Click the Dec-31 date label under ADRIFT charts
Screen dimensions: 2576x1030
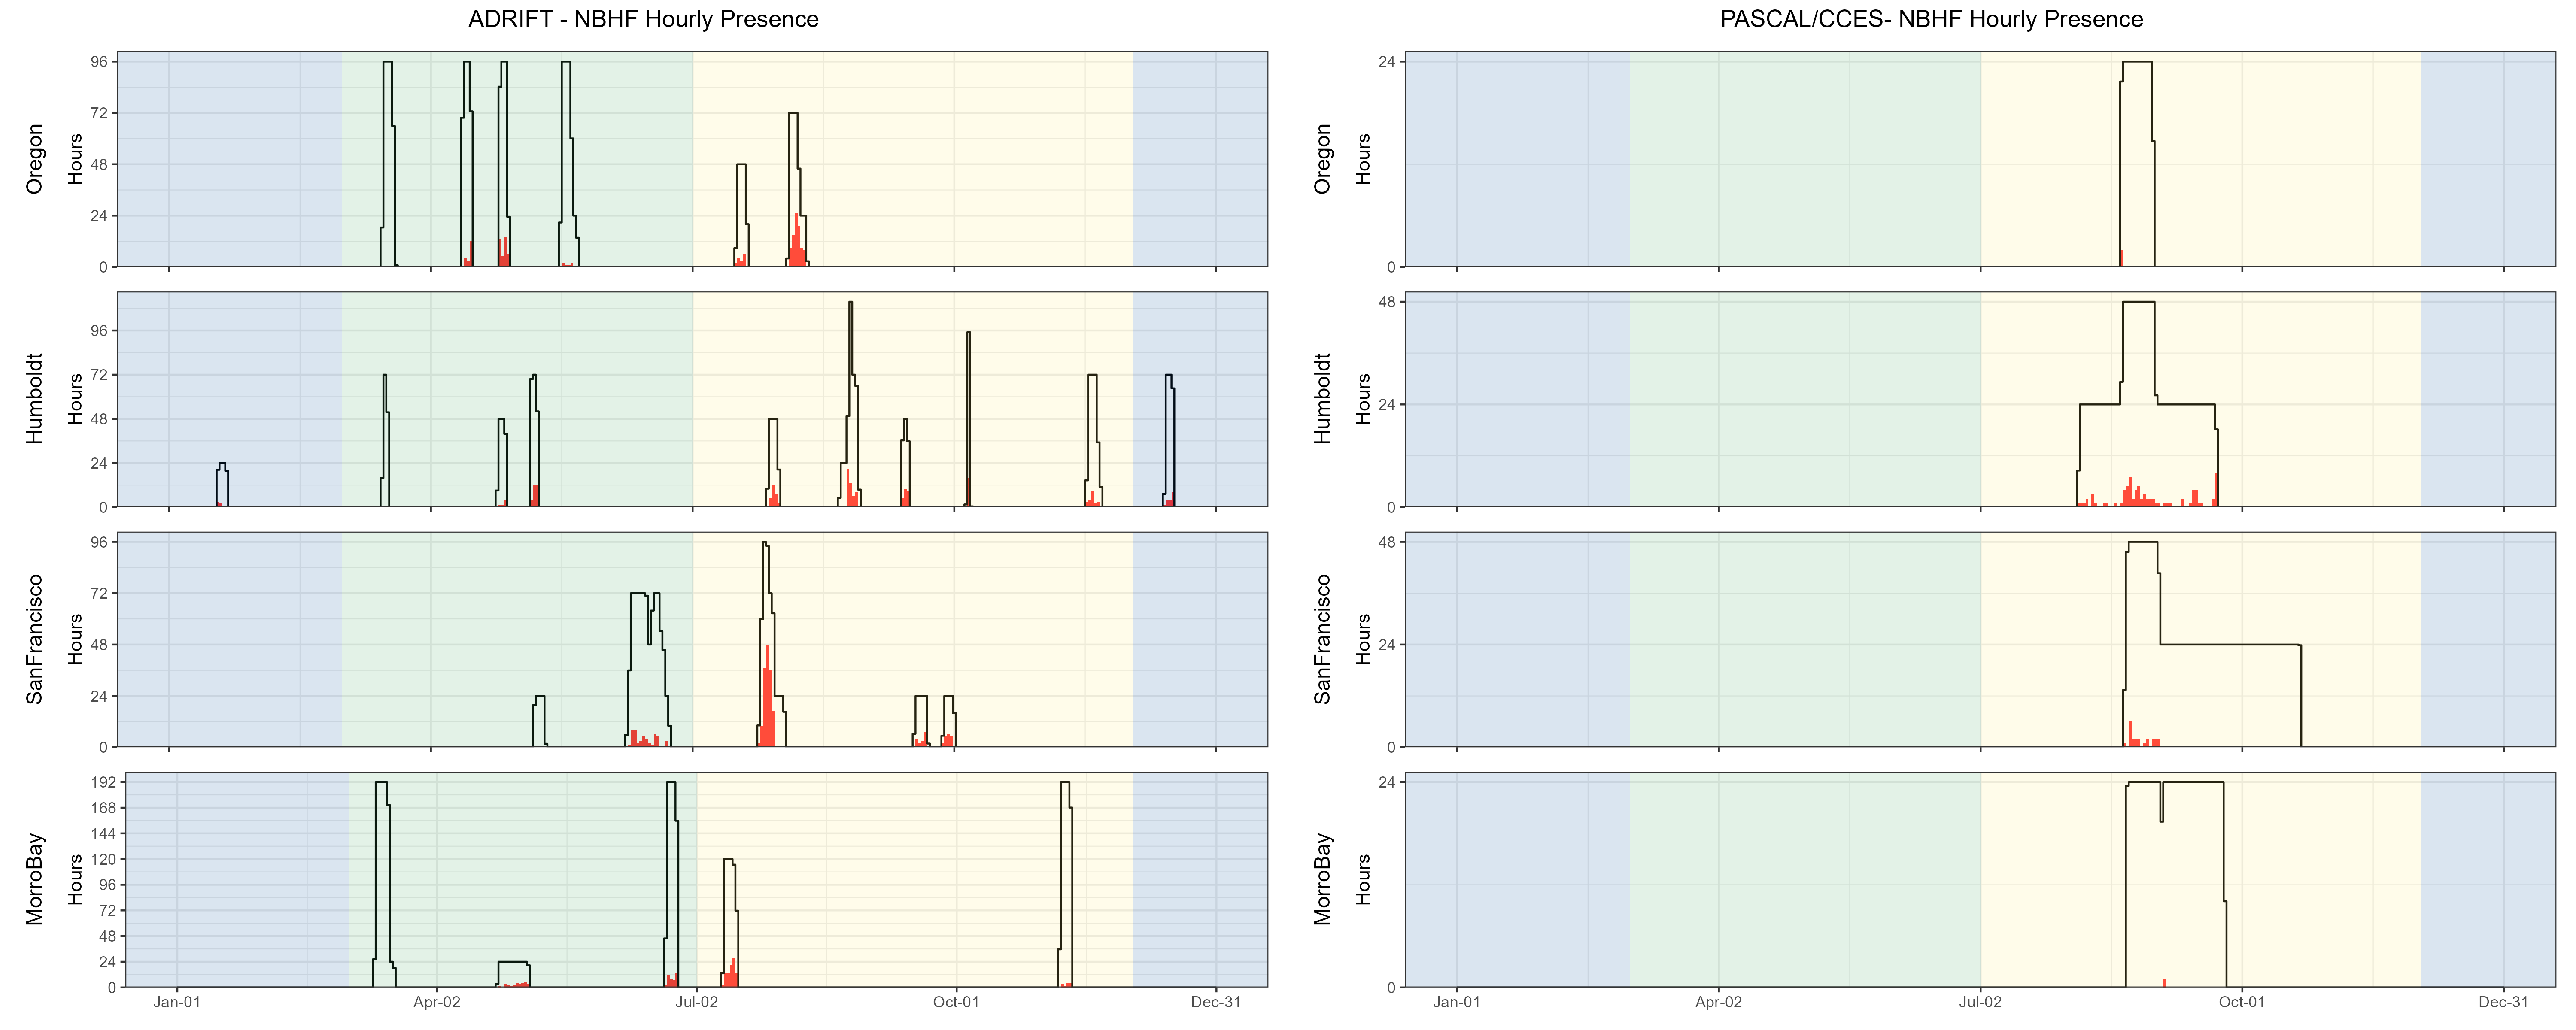(1216, 1002)
